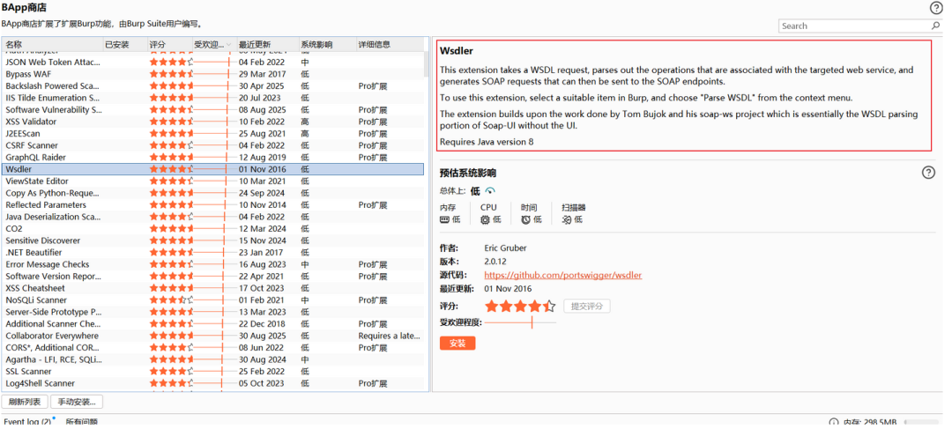
Task: Select the Java Deserialization Scanner row
Action: [213, 217]
